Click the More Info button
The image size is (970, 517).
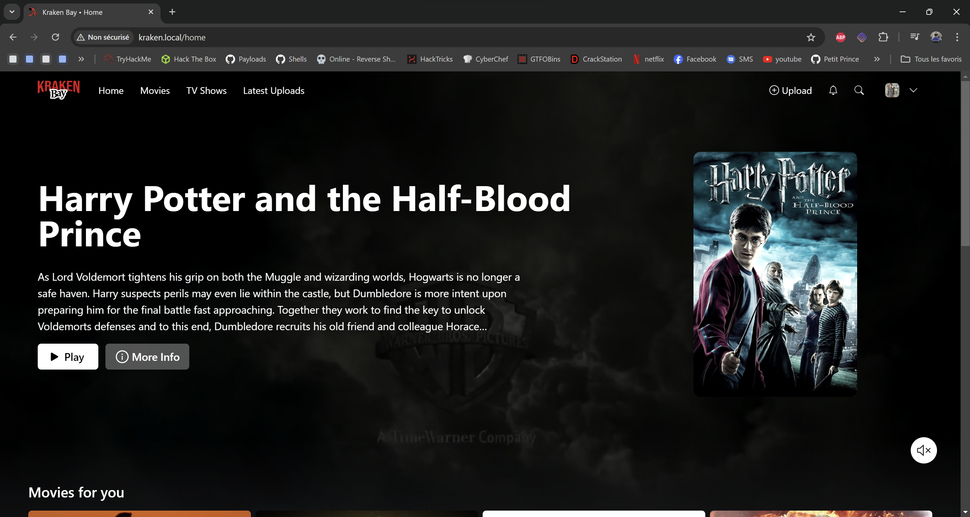click(147, 356)
